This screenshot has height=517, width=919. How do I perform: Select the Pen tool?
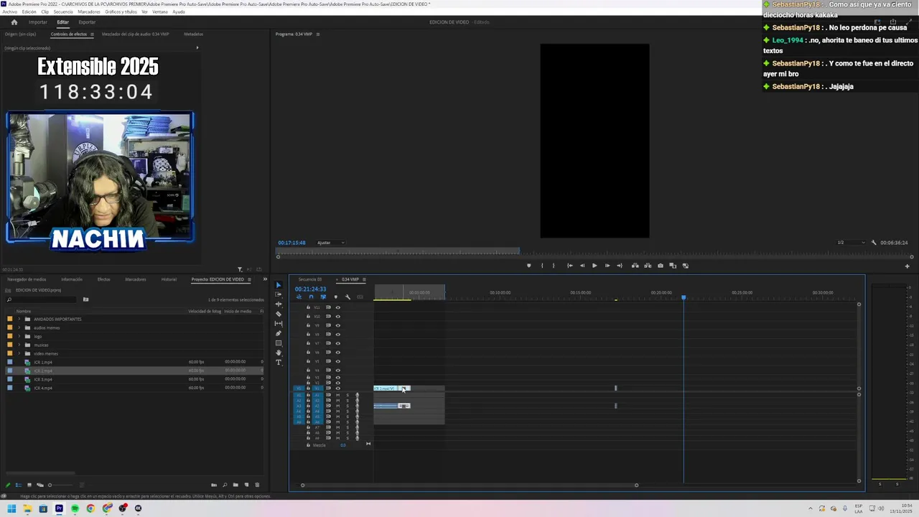click(x=279, y=333)
